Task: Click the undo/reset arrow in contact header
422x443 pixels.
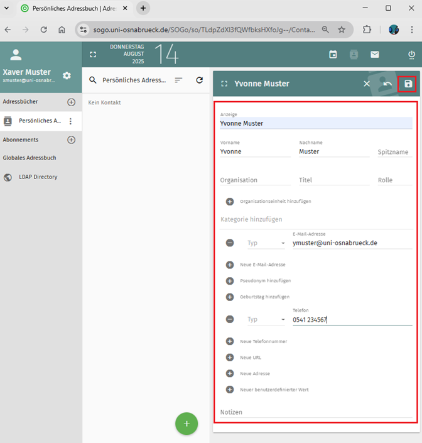Action: (387, 84)
